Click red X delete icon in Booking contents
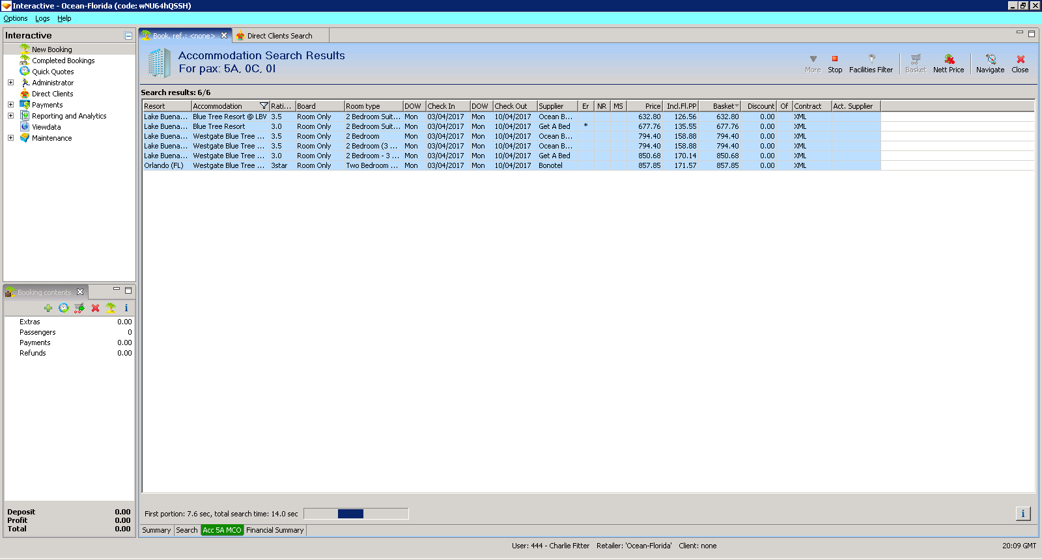Screen dimensions: 1042x560 point(95,308)
